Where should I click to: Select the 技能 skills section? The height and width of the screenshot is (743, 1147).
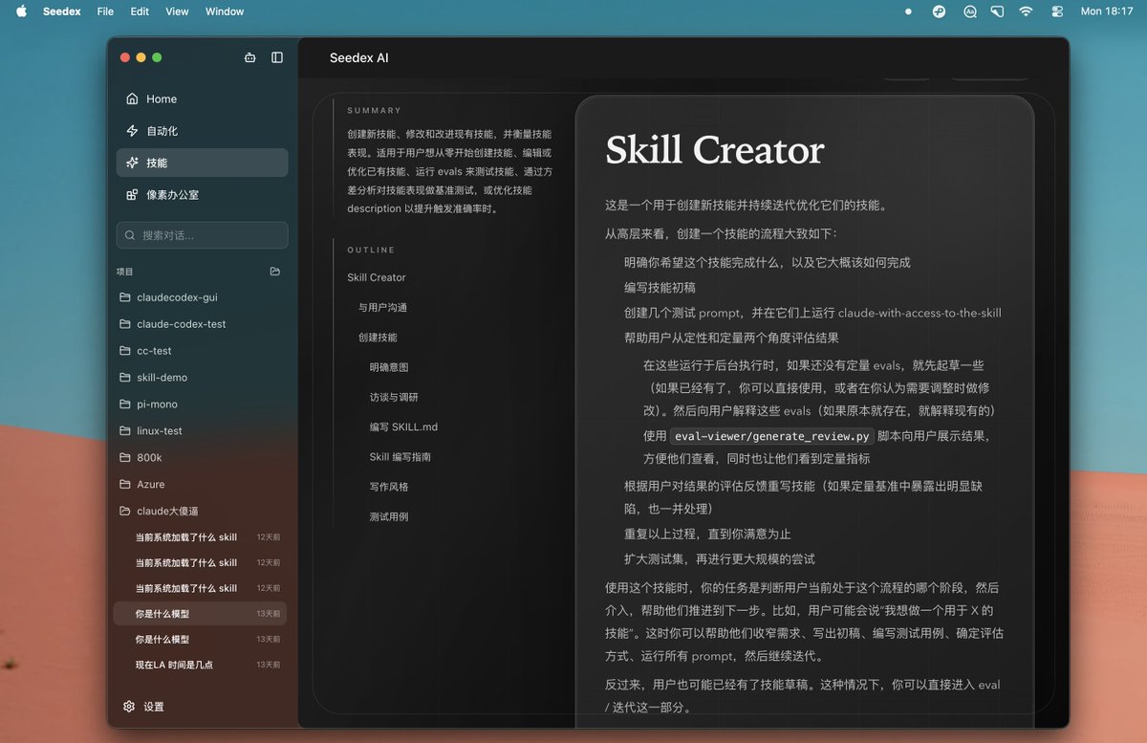point(202,163)
